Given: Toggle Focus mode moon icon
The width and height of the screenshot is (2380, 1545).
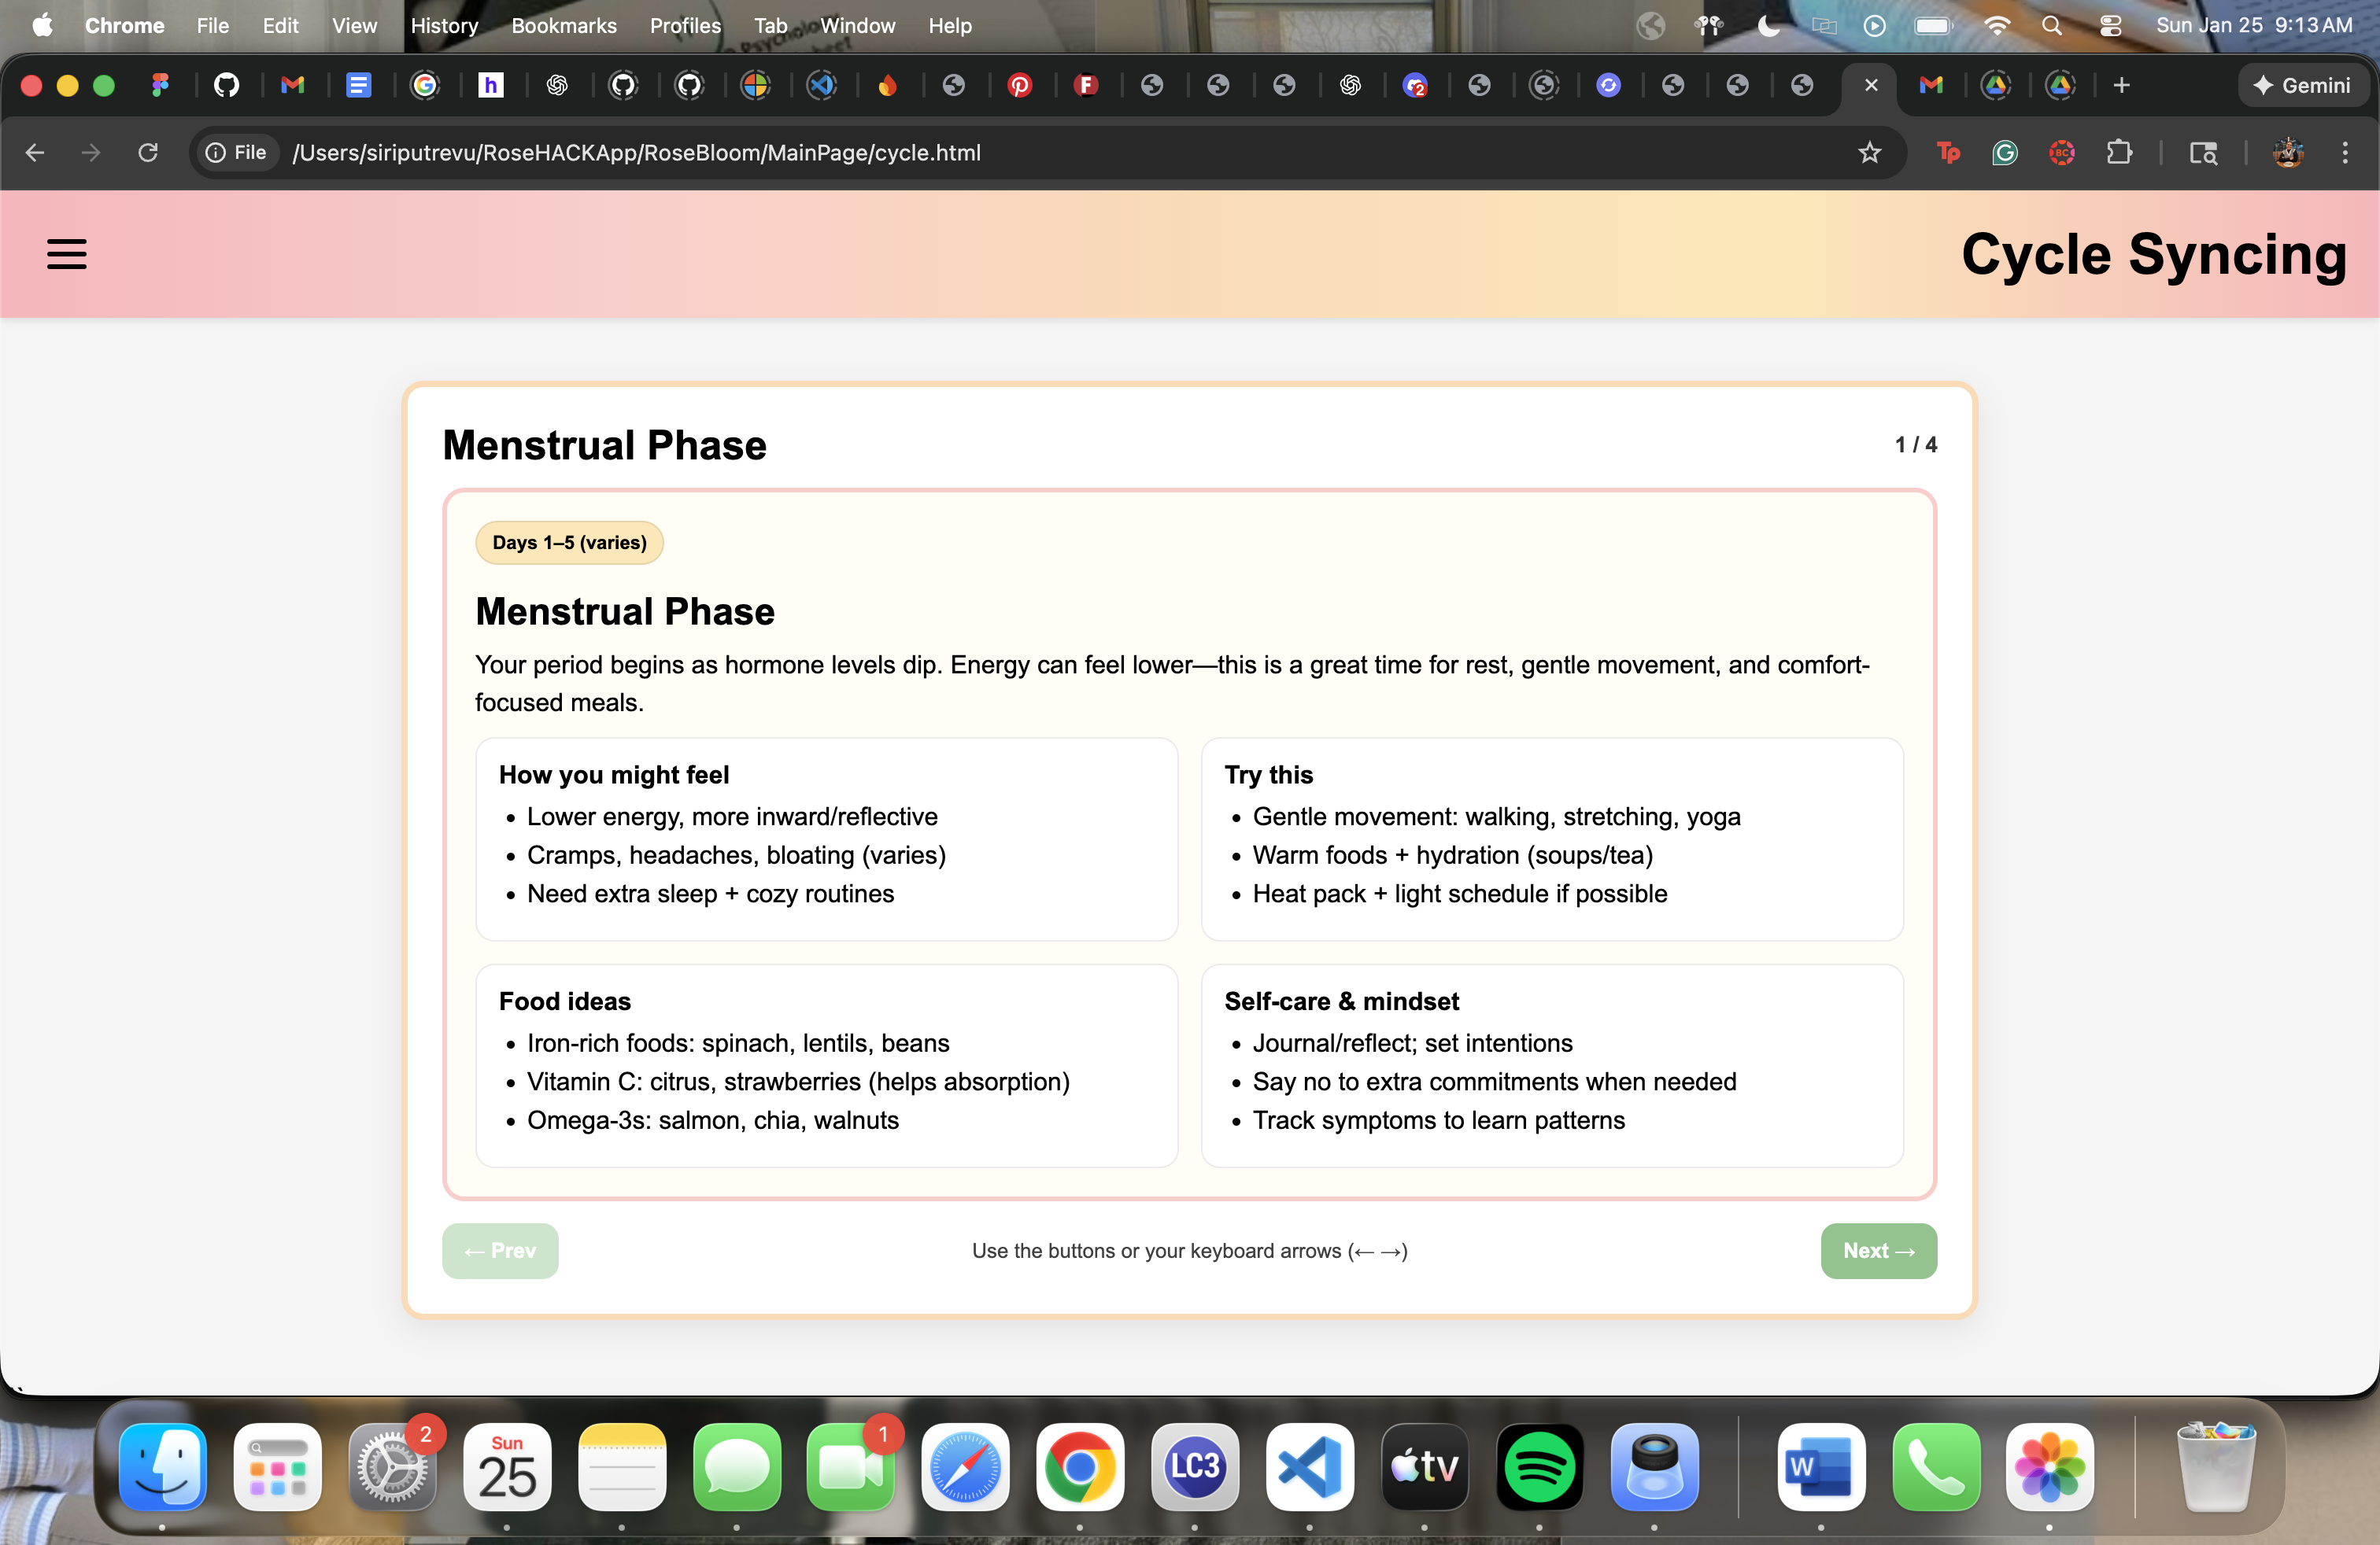Looking at the screenshot, I should pyautogui.click(x=1768, y=26).
